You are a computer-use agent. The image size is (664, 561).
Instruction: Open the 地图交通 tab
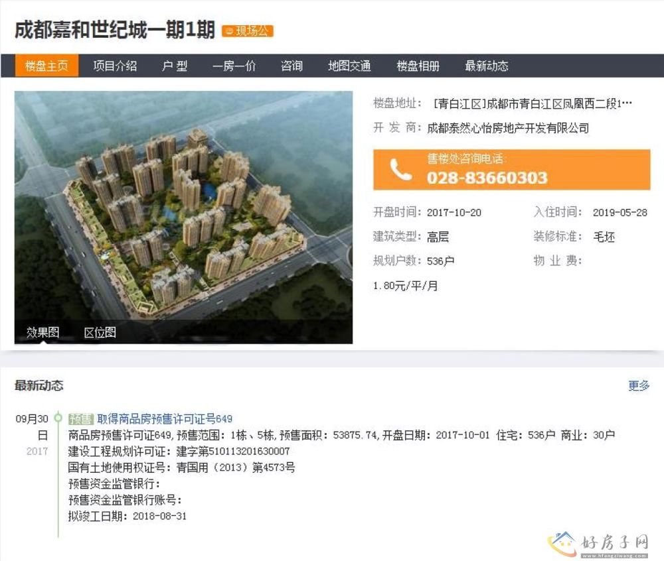point(349,66)
